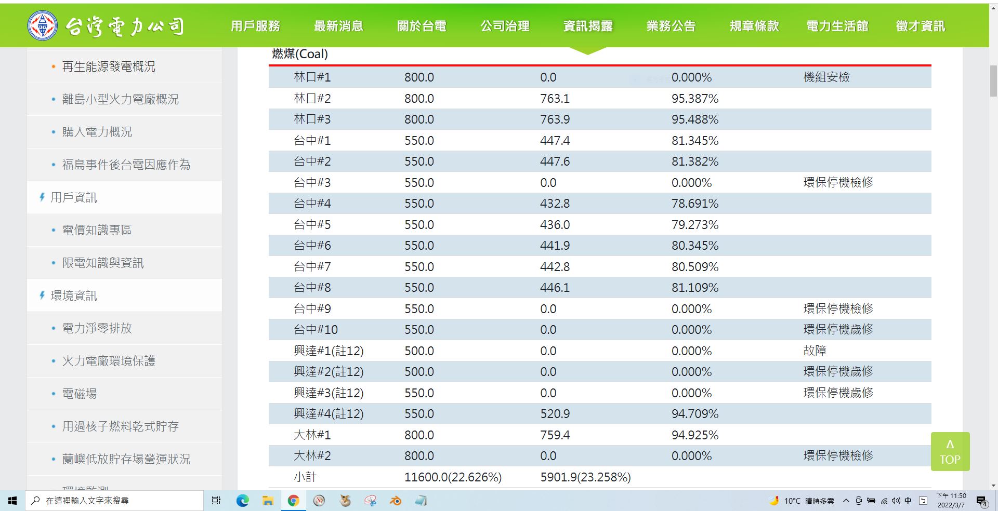Open Task View on the taskbar

click(216, 501)
